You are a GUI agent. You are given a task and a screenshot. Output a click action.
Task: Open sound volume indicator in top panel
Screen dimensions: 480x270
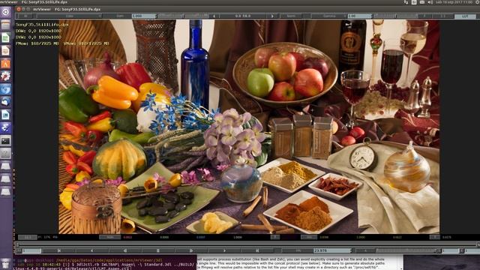(x=430, y=2)
